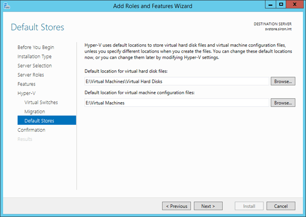This screenshot has height=217, width=306.
Task: Jump to the Server Roles page
Action: click(30, 75)
